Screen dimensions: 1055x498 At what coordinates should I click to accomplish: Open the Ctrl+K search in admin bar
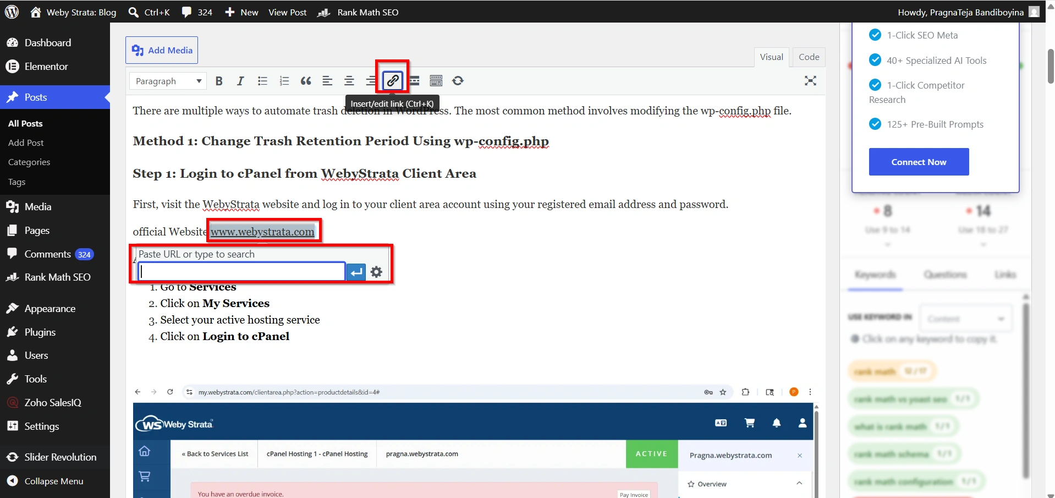[149, 12]
